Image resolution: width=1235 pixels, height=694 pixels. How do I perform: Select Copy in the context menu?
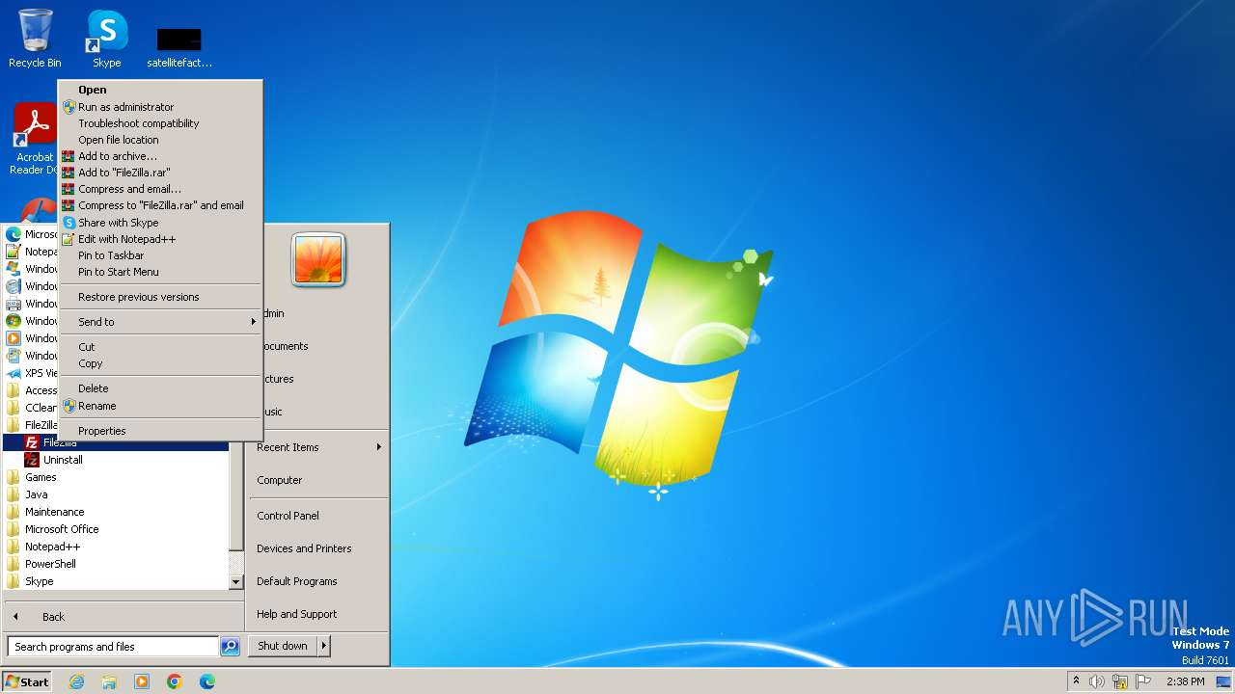[160, 363]
